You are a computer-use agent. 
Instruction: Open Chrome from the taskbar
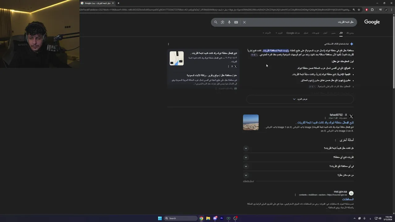tap(201, 218)
